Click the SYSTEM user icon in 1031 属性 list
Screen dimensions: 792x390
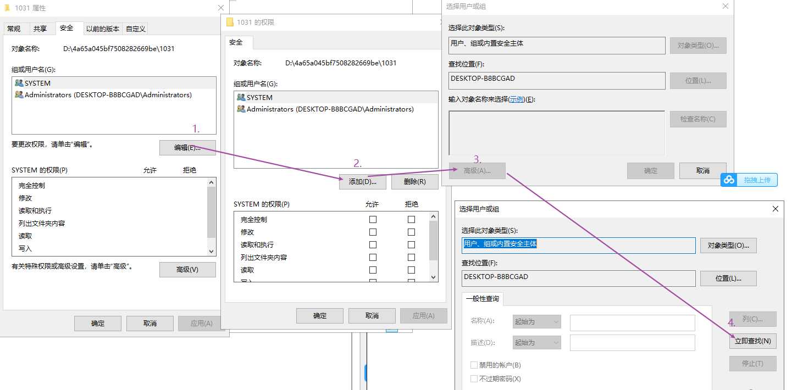coord(19,83)
